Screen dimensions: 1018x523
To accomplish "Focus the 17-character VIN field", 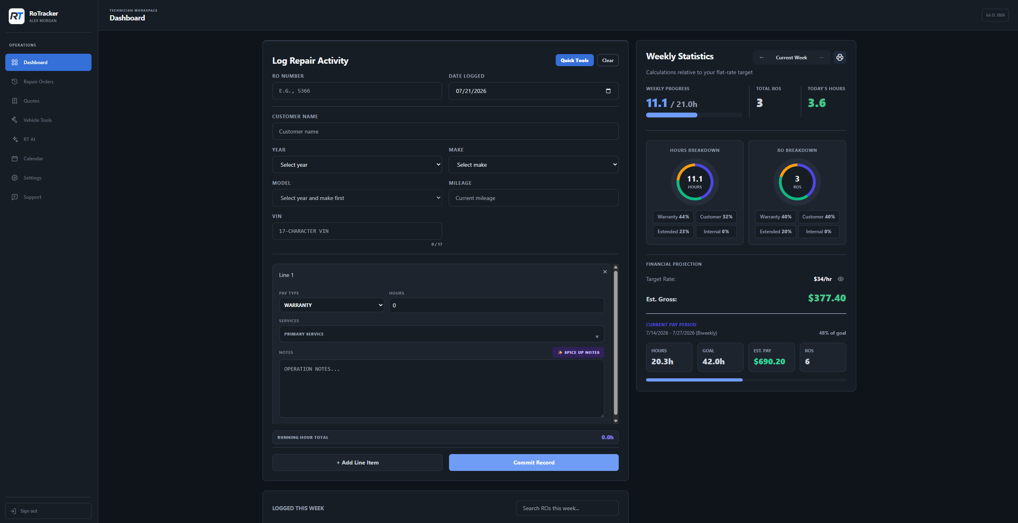I will point(357,231).
